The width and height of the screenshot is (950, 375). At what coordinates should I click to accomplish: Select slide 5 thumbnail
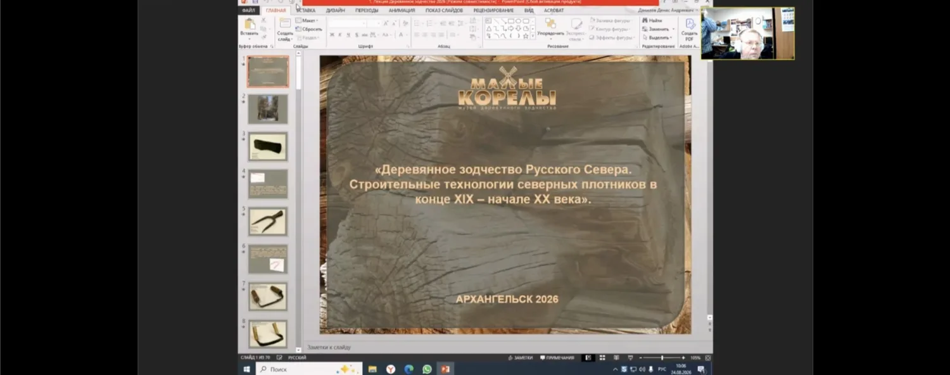[x=268, y=222]
